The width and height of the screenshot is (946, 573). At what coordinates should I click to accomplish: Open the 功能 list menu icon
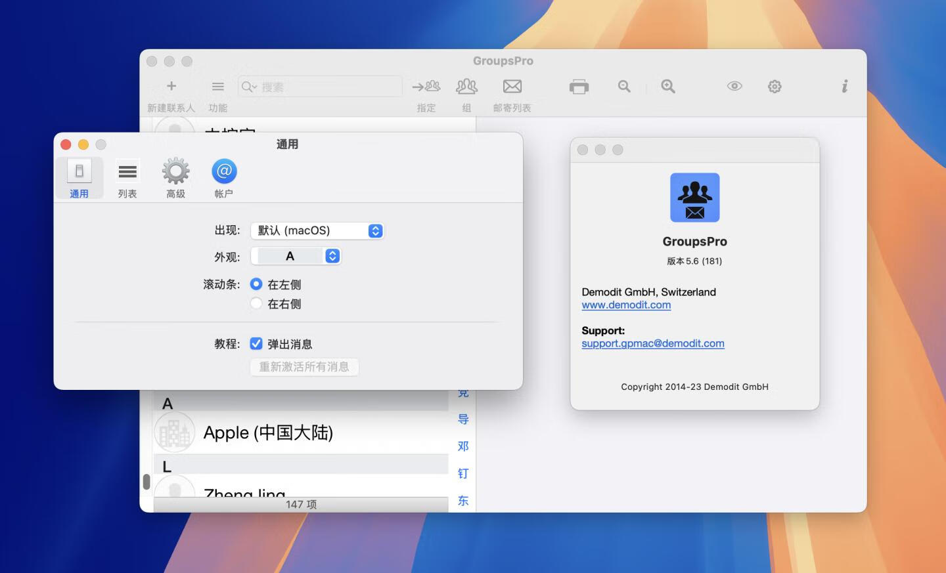pos(218,86)
